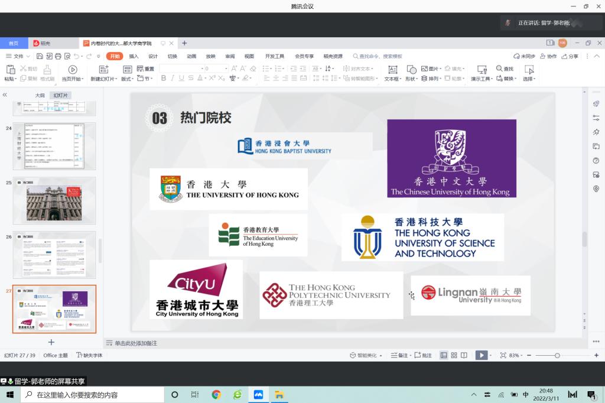Image resolution: width=605 pixels, height=403 pixels.
Task: Open the Transitions (切换) ribbon tab
Action: 172,56
